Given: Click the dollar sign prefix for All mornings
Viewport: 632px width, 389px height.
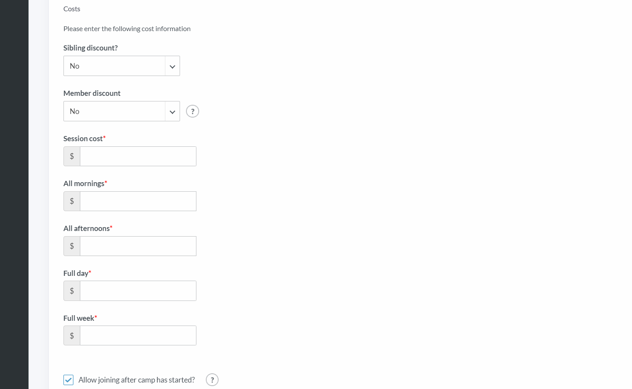Looking at the screenshot, I should click(72, 201).
